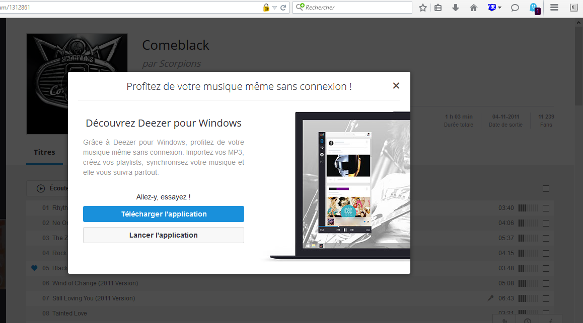583x323 pixels.
Task: Switch to the Titres tab
Action: [x=44, y=152]
